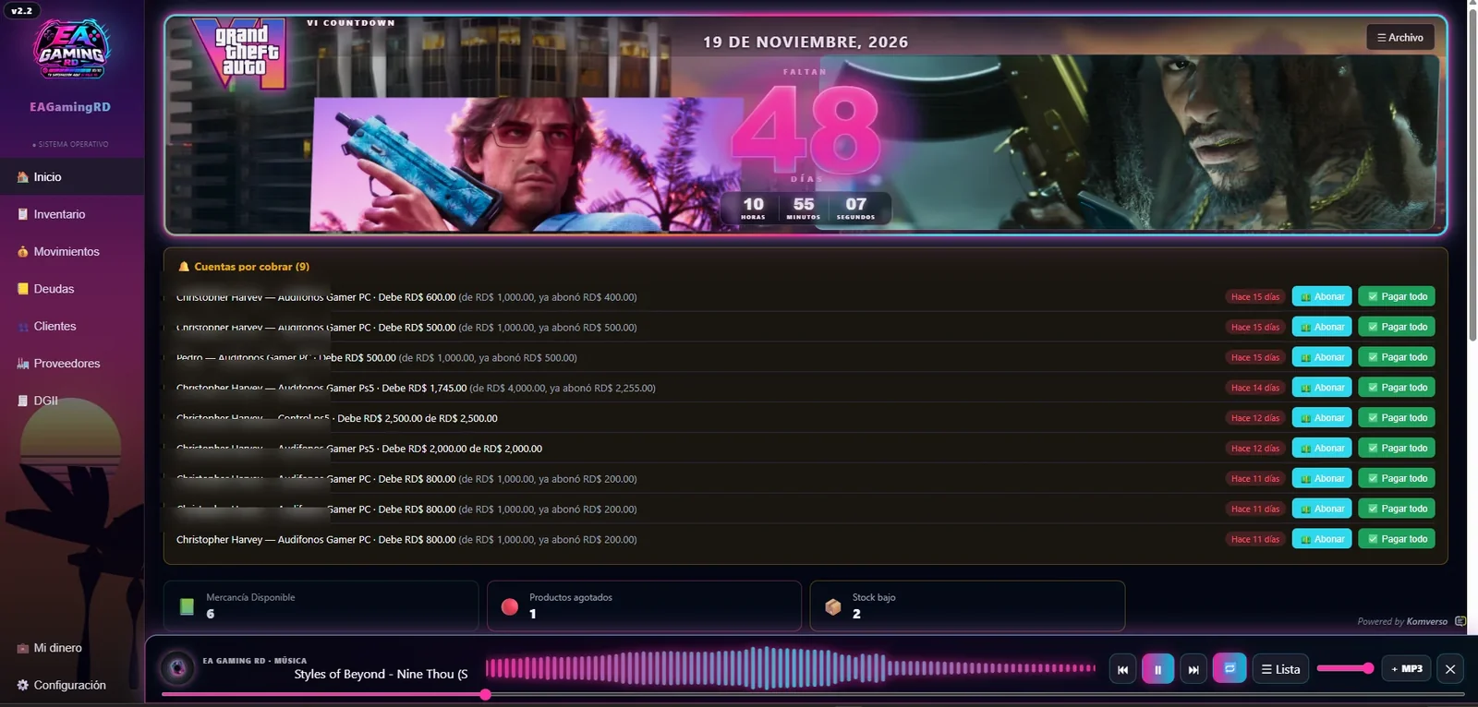This screenshot has height=707, width=1478.
Task: Close the music player bar
Action: (x=1450, y=669)
